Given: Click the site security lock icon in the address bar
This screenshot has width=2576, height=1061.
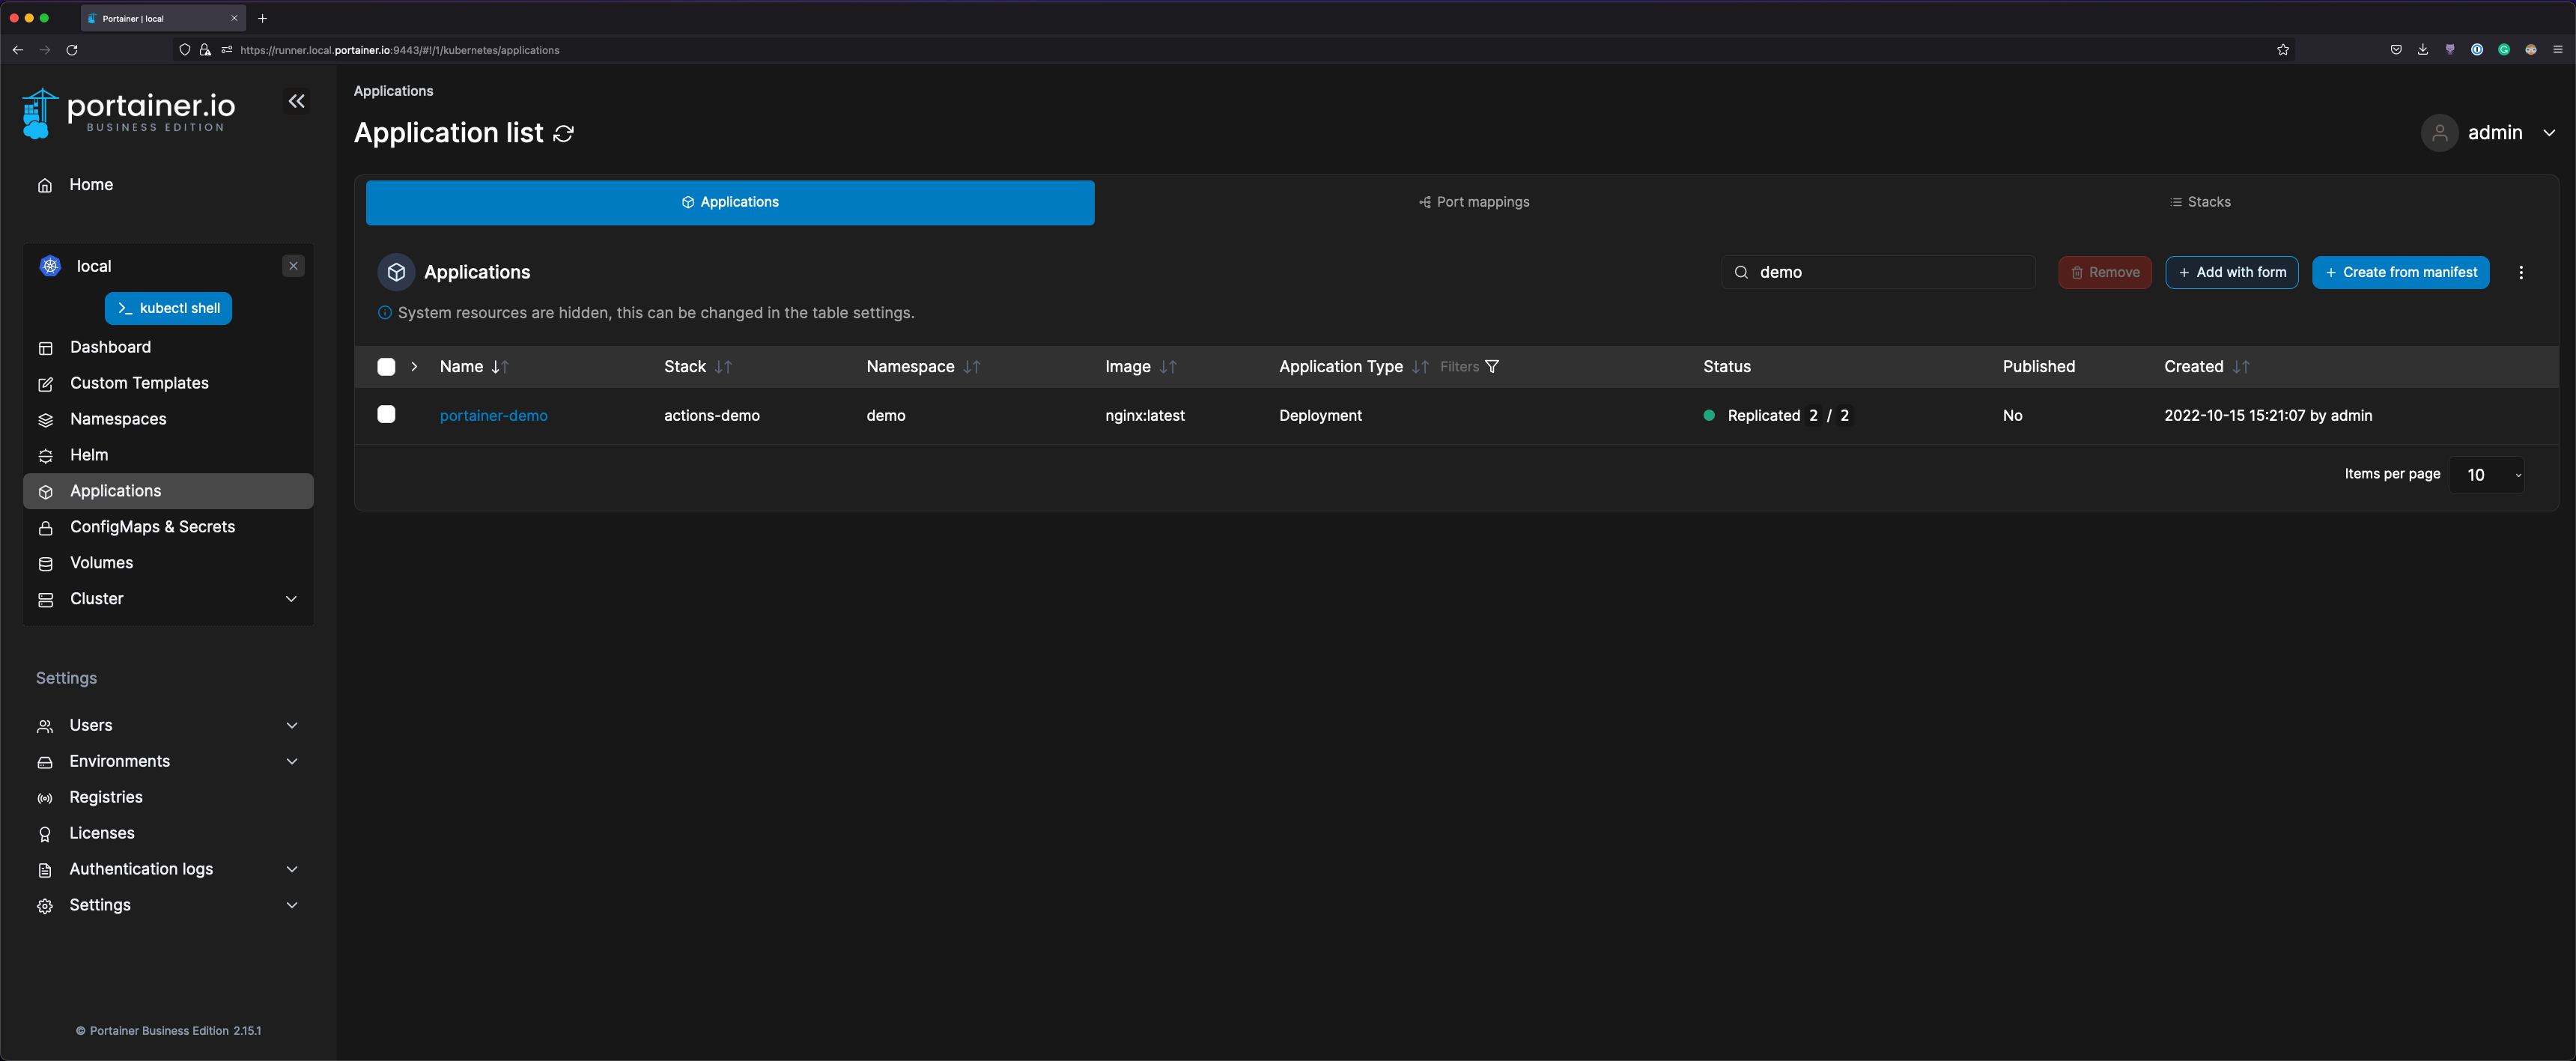Looking at the screenshot, I should [x=205, y=50].
